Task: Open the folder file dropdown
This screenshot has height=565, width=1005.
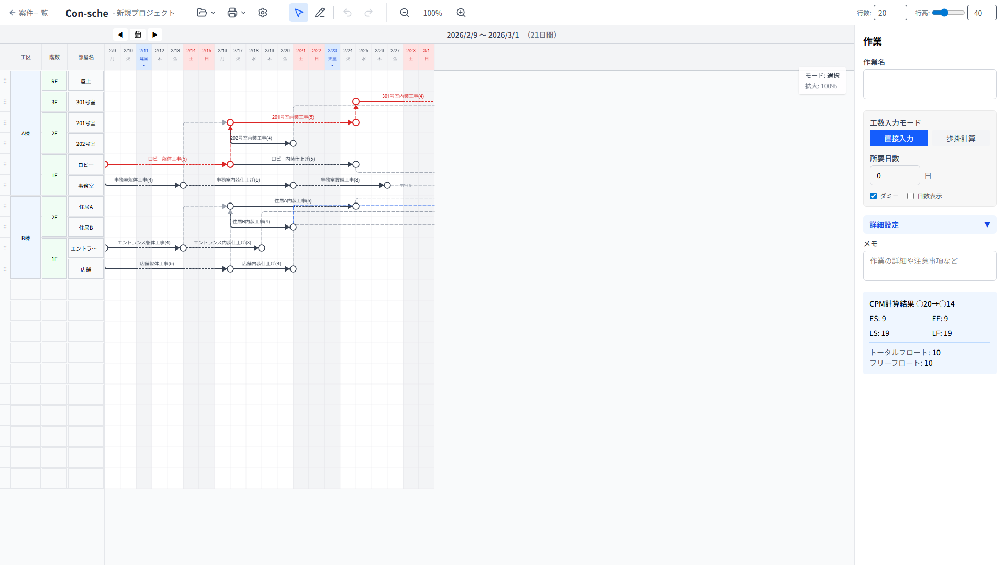Action: [206, 13]
